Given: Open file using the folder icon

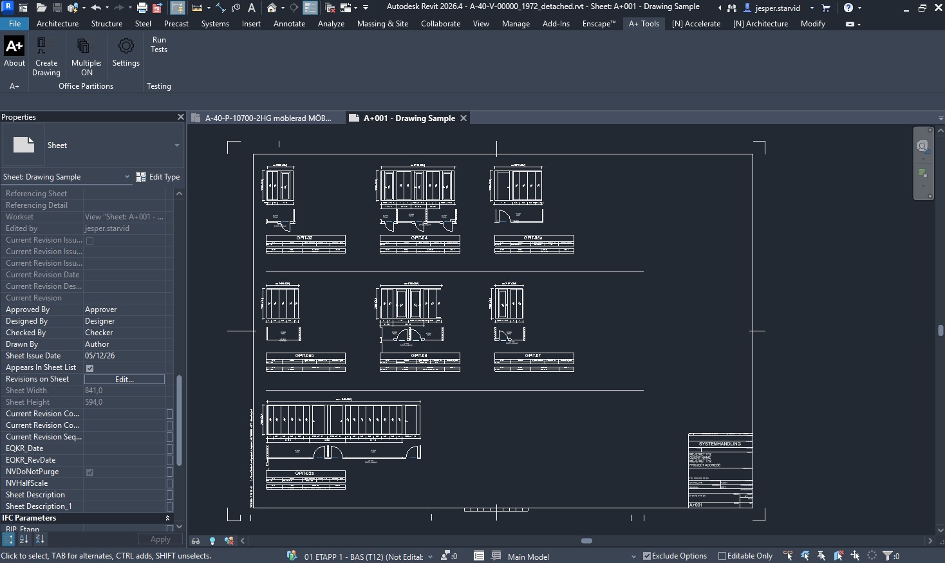Looking at the screenshot, I should click(x=41, y=8).
